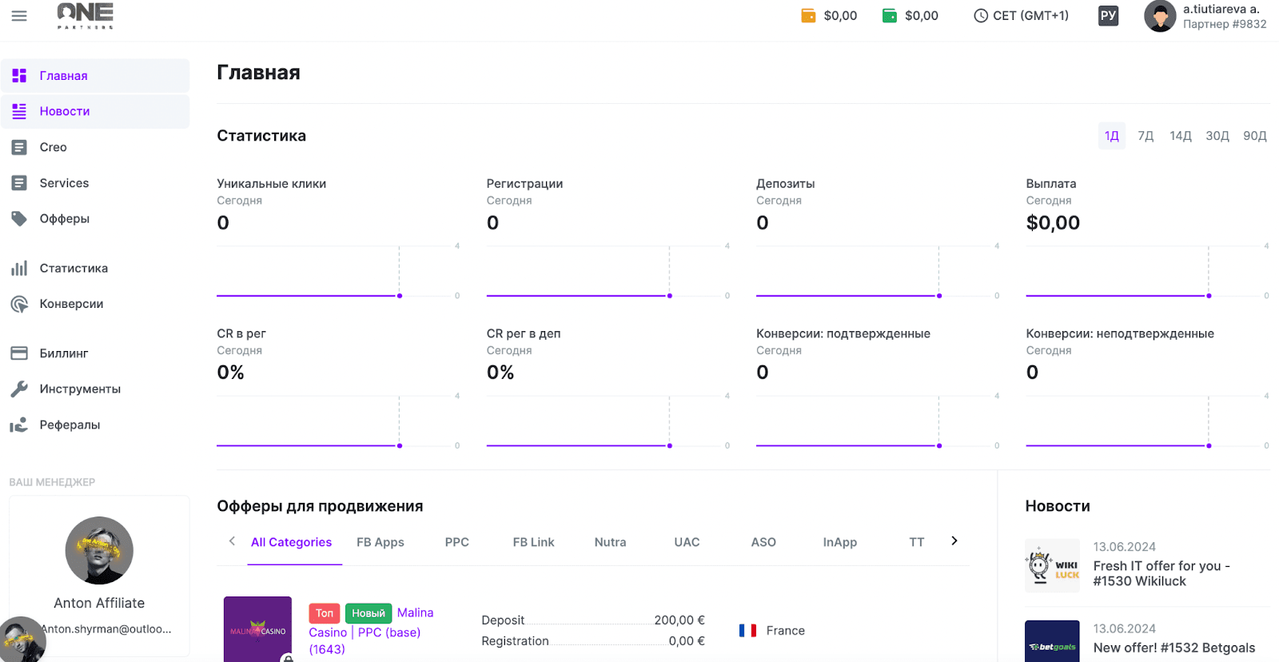The height and width of the screenshot is (662, 1279).
Task: Open the РУ language selector
Action: 1108,16
